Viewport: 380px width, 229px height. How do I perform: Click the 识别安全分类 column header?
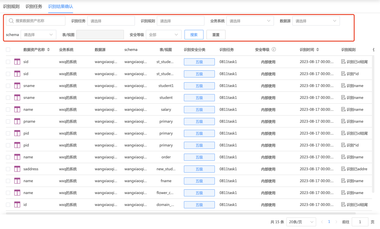[x=195, y=50]
